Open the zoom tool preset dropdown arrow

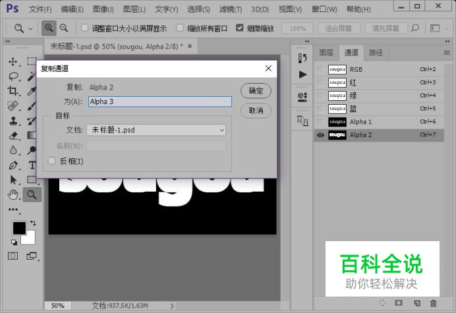click(30, 29)
